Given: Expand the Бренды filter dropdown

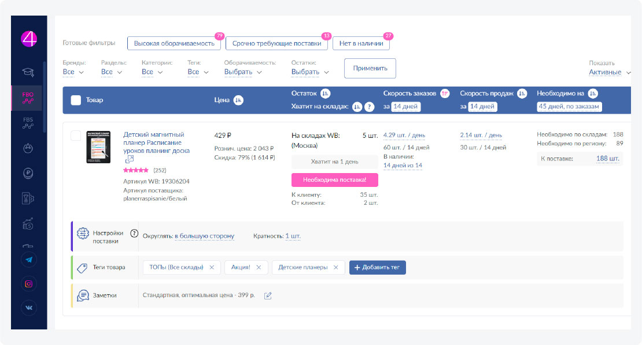Looking at the screenshot, I should [x=73, y=72].
